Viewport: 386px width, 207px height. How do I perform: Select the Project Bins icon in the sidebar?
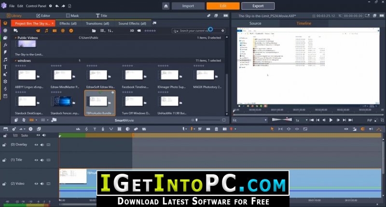tap(5, 23)
